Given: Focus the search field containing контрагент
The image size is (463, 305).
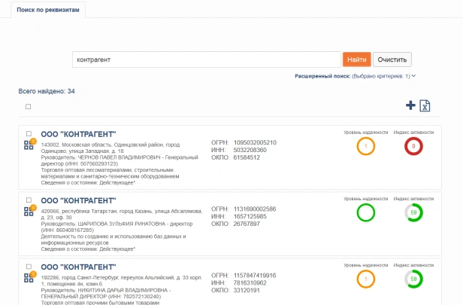Looking at the screenshot, I should [207, 59].
